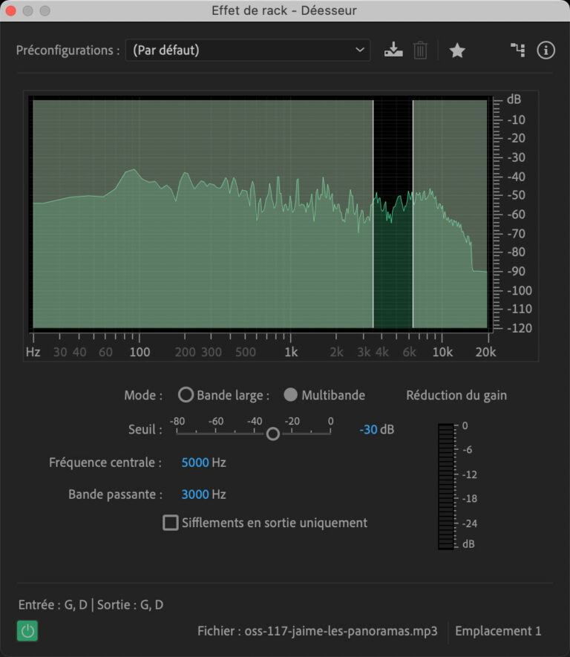Select the Multibande radio button
The height and width of the screenshot is (657, 570).
point(290,395)
